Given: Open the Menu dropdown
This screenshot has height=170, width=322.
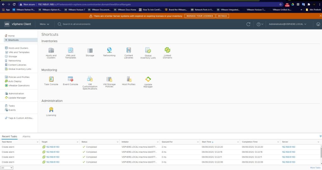Looking at the screenshot, I should click(x=44, y=24).
